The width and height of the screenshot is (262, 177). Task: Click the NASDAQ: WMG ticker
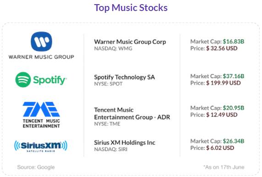point(113,49)
